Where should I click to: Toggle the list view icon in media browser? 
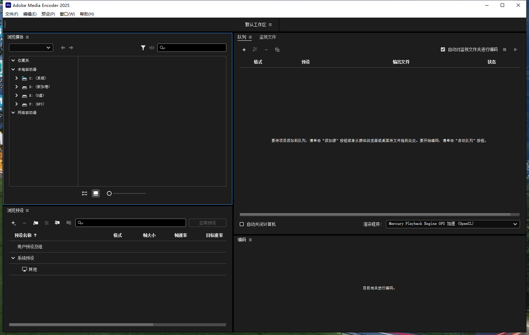[84, 193]
